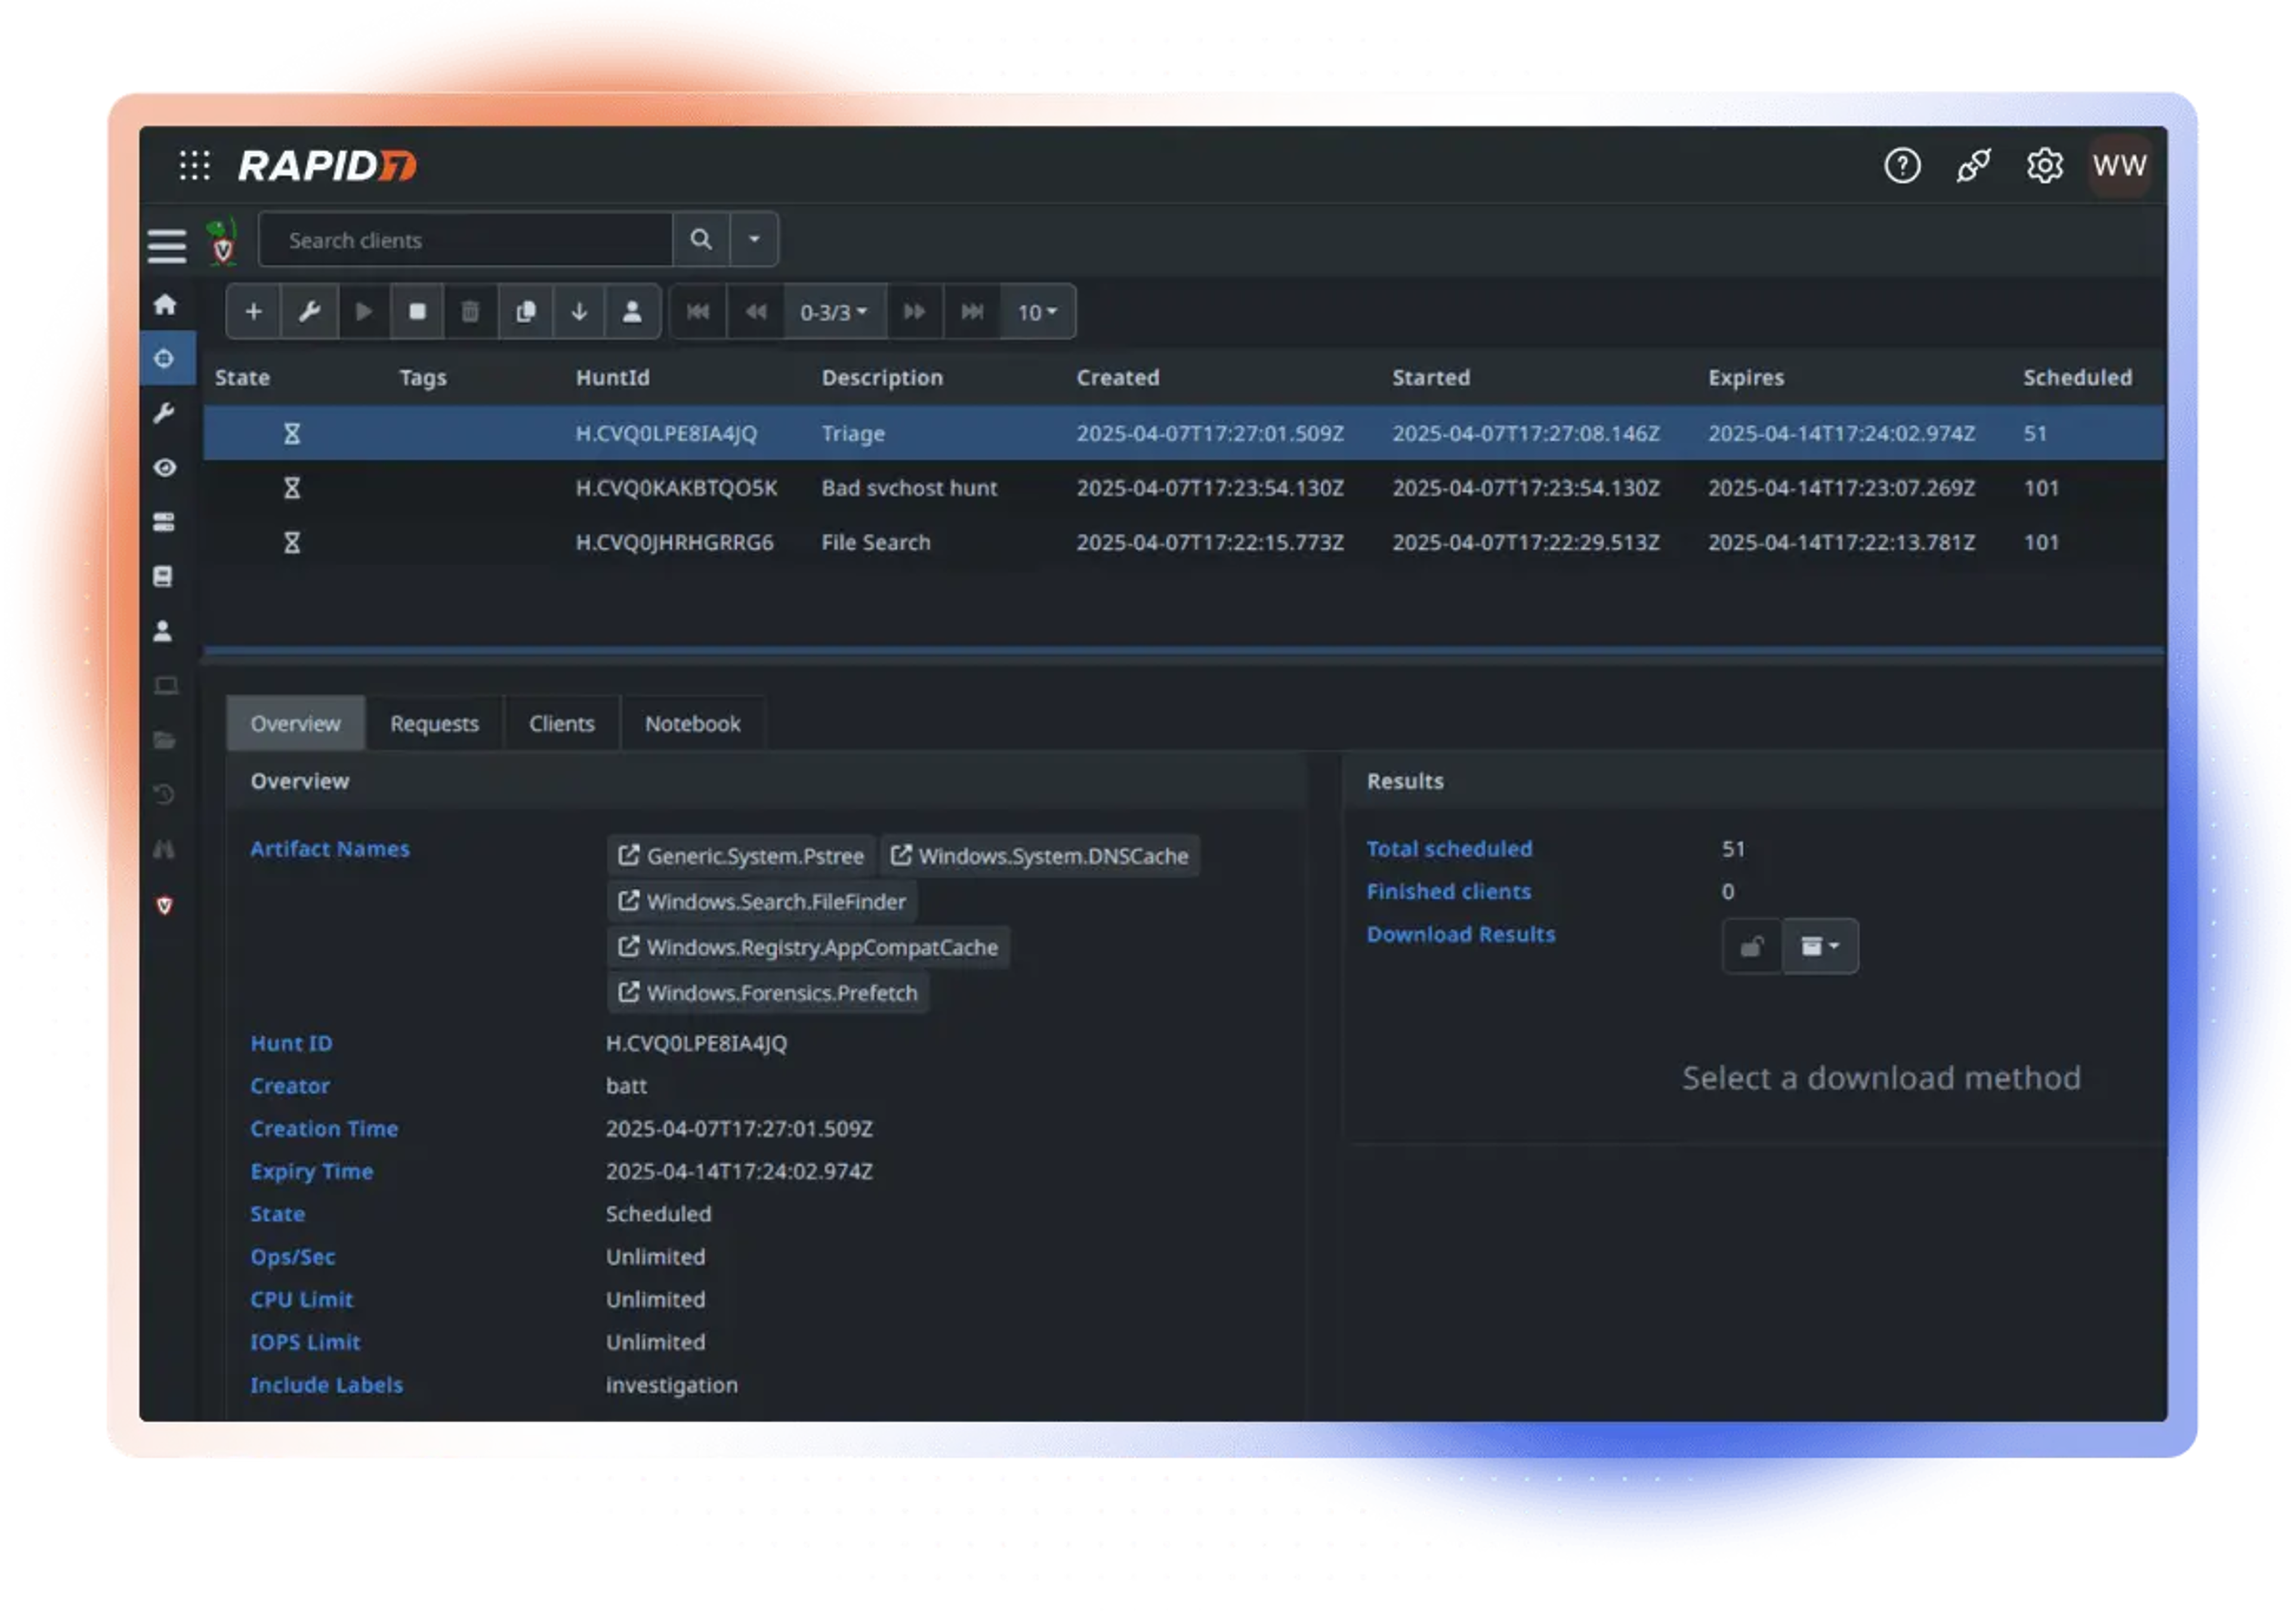Switch to the Requests tab

coord(434,723)
